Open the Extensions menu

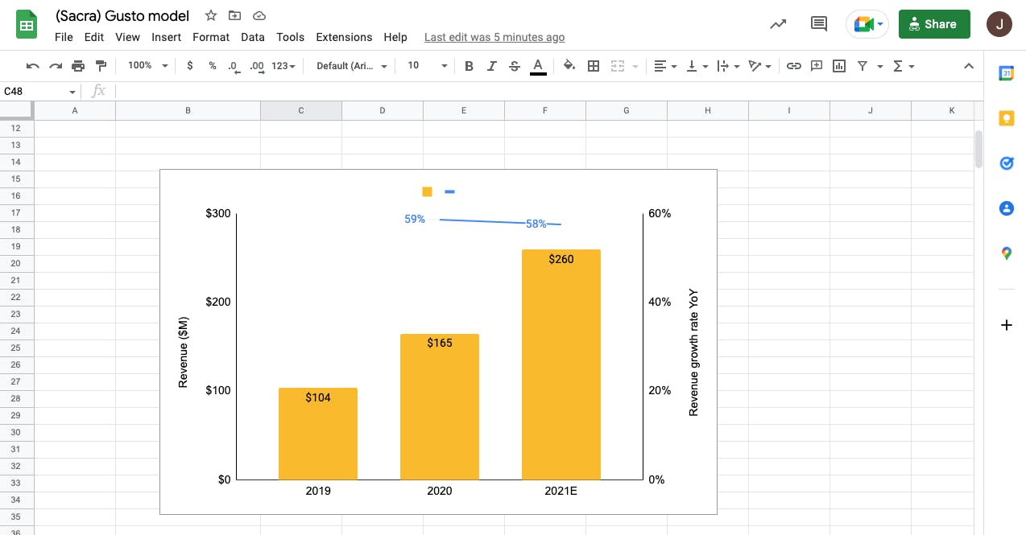[x=344, y=37]
